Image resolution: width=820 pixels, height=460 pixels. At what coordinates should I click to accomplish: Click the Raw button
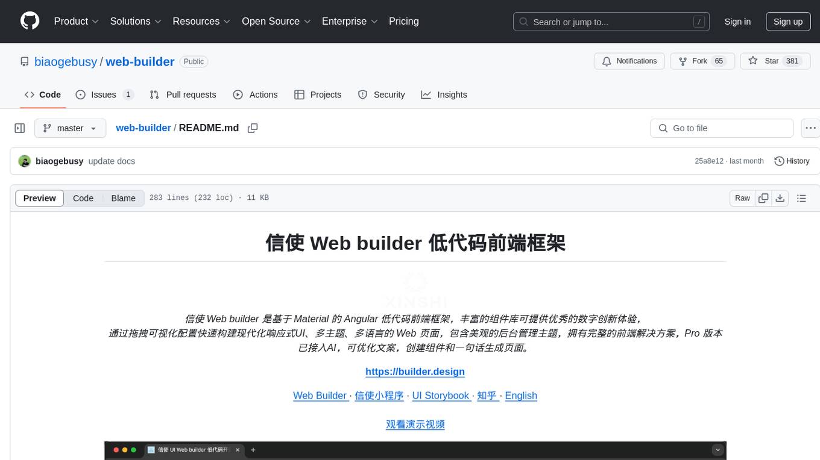coord(743,198)
